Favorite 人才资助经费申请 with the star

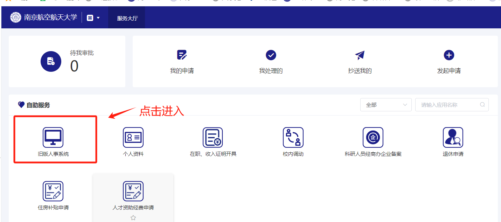(133, 218)
